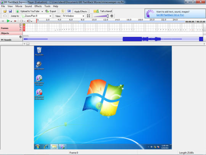The width and height of the screenshot is (206, 155).
Task: Select the Frames track label
Action: point(5,28)
